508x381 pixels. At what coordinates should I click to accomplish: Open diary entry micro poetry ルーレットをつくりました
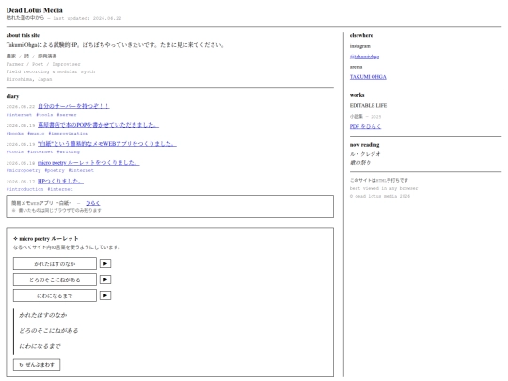[x=88, y=163]
